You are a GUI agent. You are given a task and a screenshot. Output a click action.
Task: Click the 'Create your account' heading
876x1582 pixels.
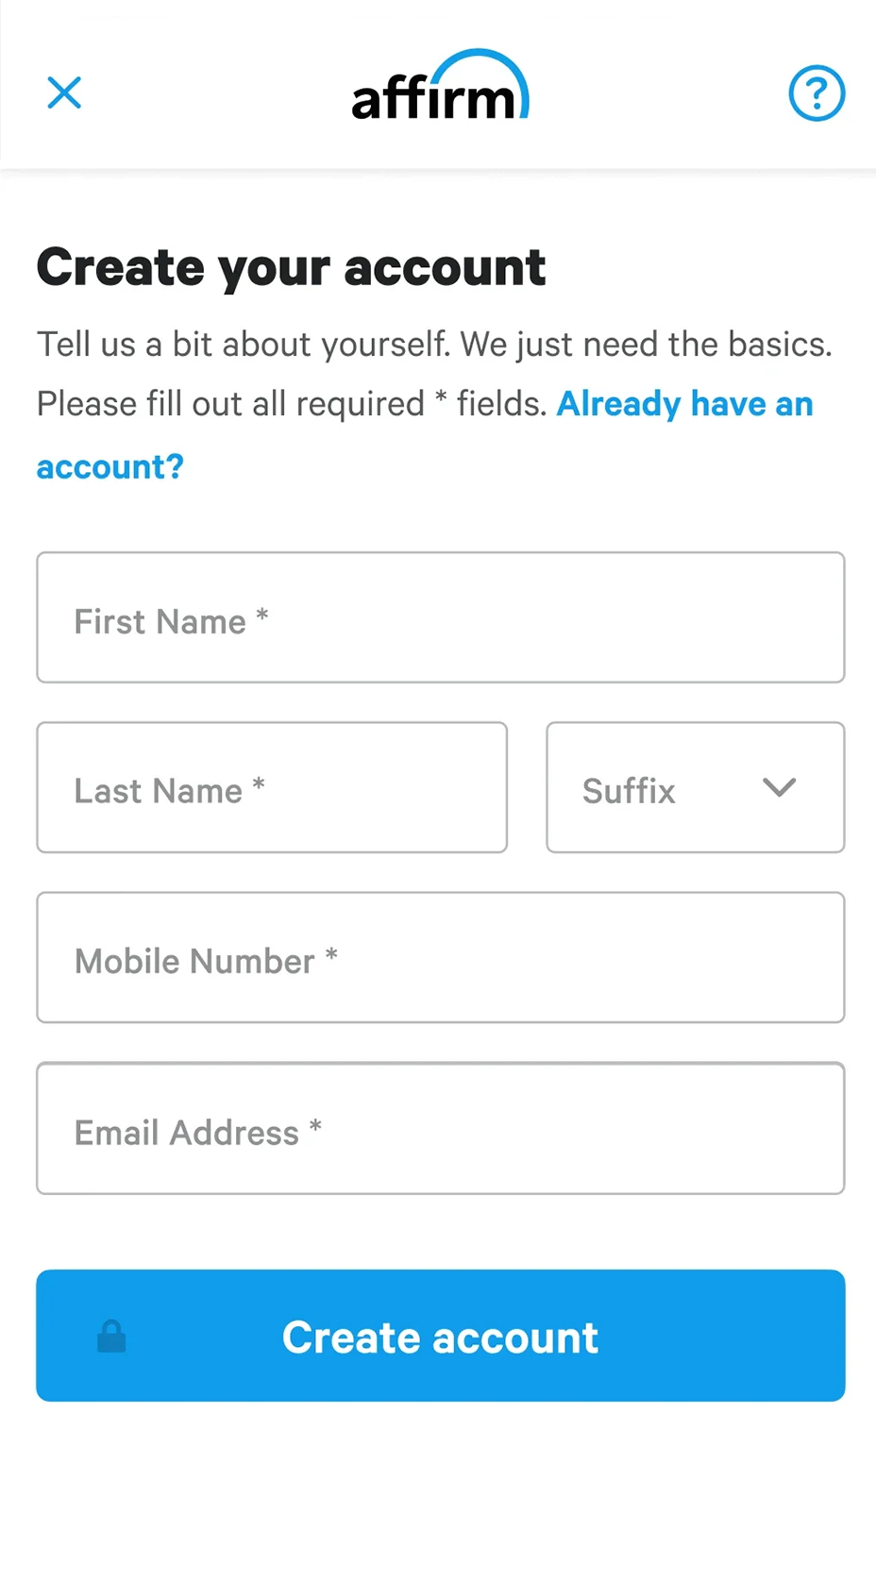pyautogui.click(x=291, y=267)
